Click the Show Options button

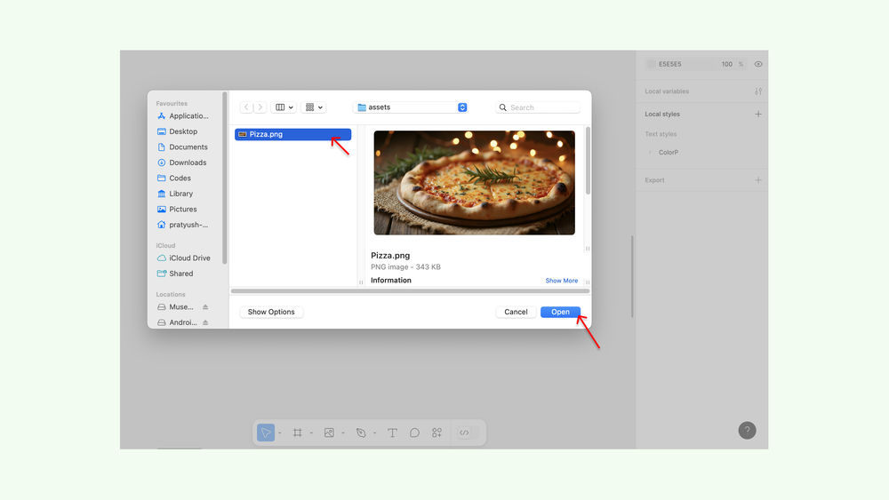271,312
